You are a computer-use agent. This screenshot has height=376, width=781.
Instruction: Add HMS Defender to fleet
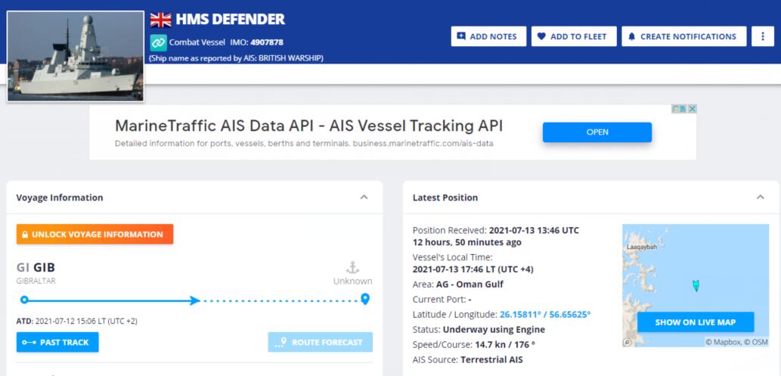[x=574, y=36]
